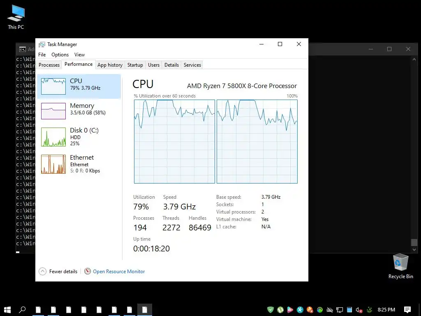The height and width of the screenshot is (316, 421).
Task: Maximize the Command Prompt window behind
Action: 389,49
